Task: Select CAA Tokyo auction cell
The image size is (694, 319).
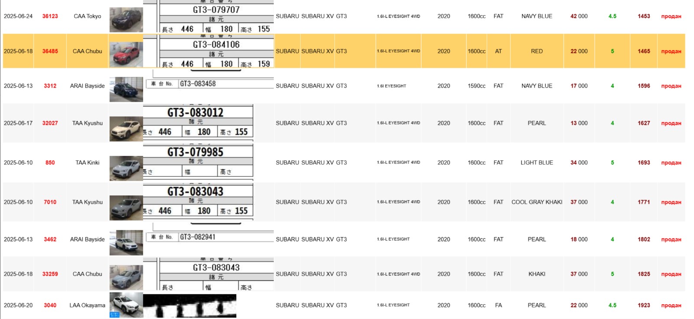Action: tap(87, 16)
